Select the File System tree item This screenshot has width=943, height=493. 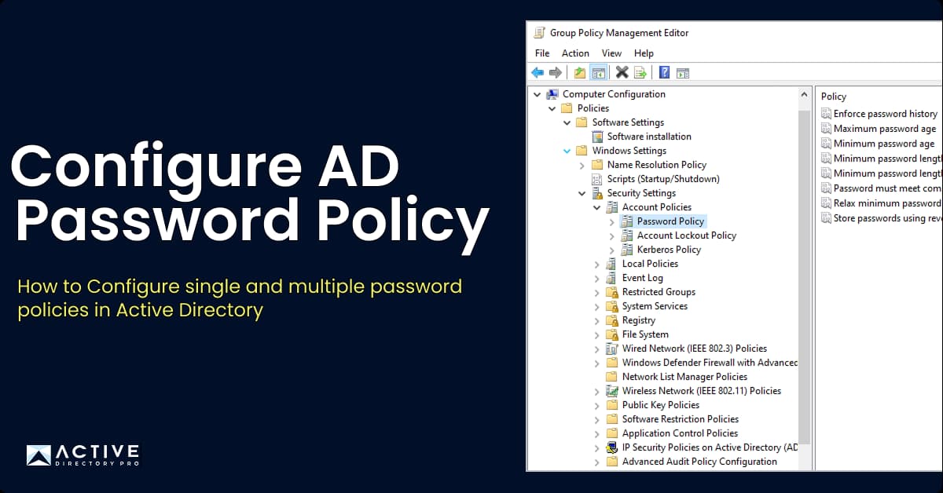click(645, 334)
